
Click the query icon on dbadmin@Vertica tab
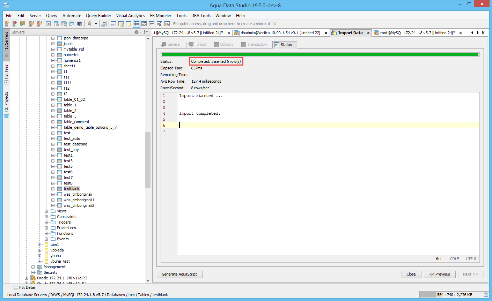pyautogui.click(x=237, y=33)
